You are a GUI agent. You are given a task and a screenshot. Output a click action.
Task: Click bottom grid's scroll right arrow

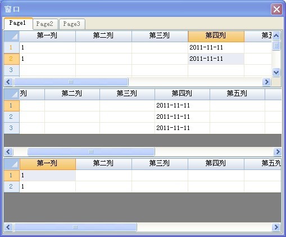(x=276, y=227)
